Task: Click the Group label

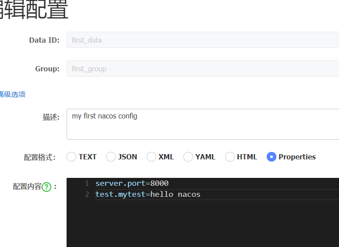Action: click(47, 69)
